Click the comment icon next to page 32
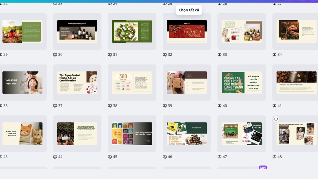The height and width of the screenshot is (179, 318). 165,55
